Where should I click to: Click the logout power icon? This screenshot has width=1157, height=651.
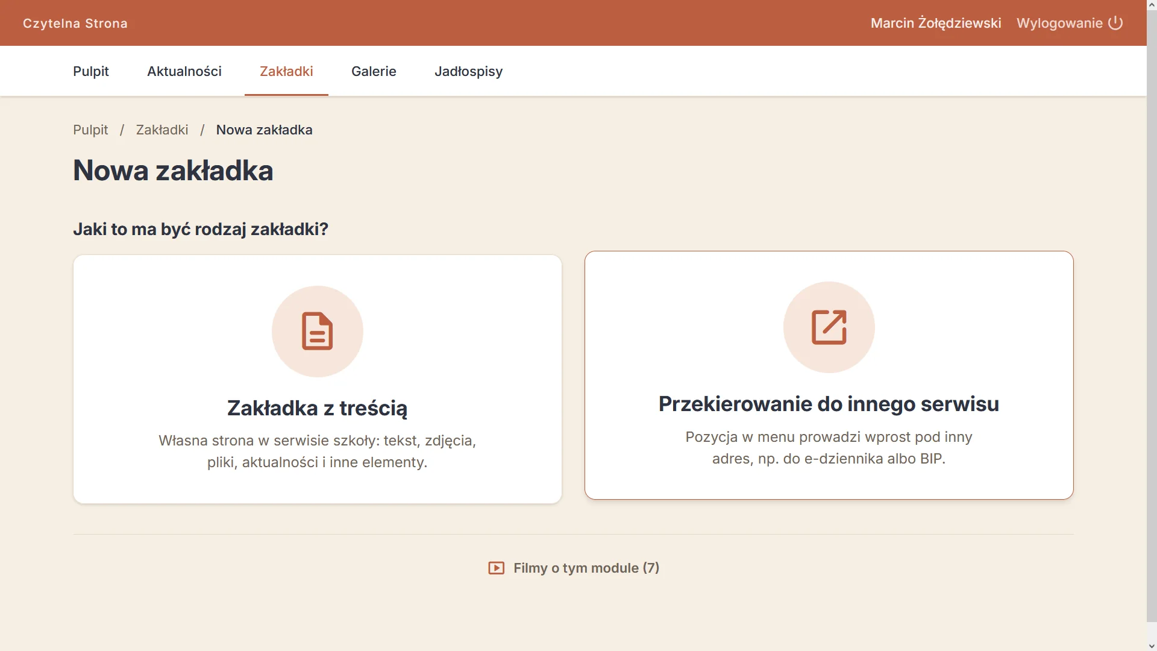(x=1115, y=23)
